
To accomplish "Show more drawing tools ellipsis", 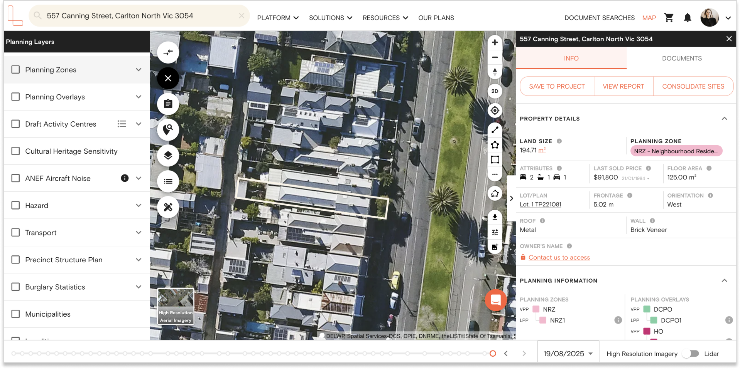I will [495, 174].
